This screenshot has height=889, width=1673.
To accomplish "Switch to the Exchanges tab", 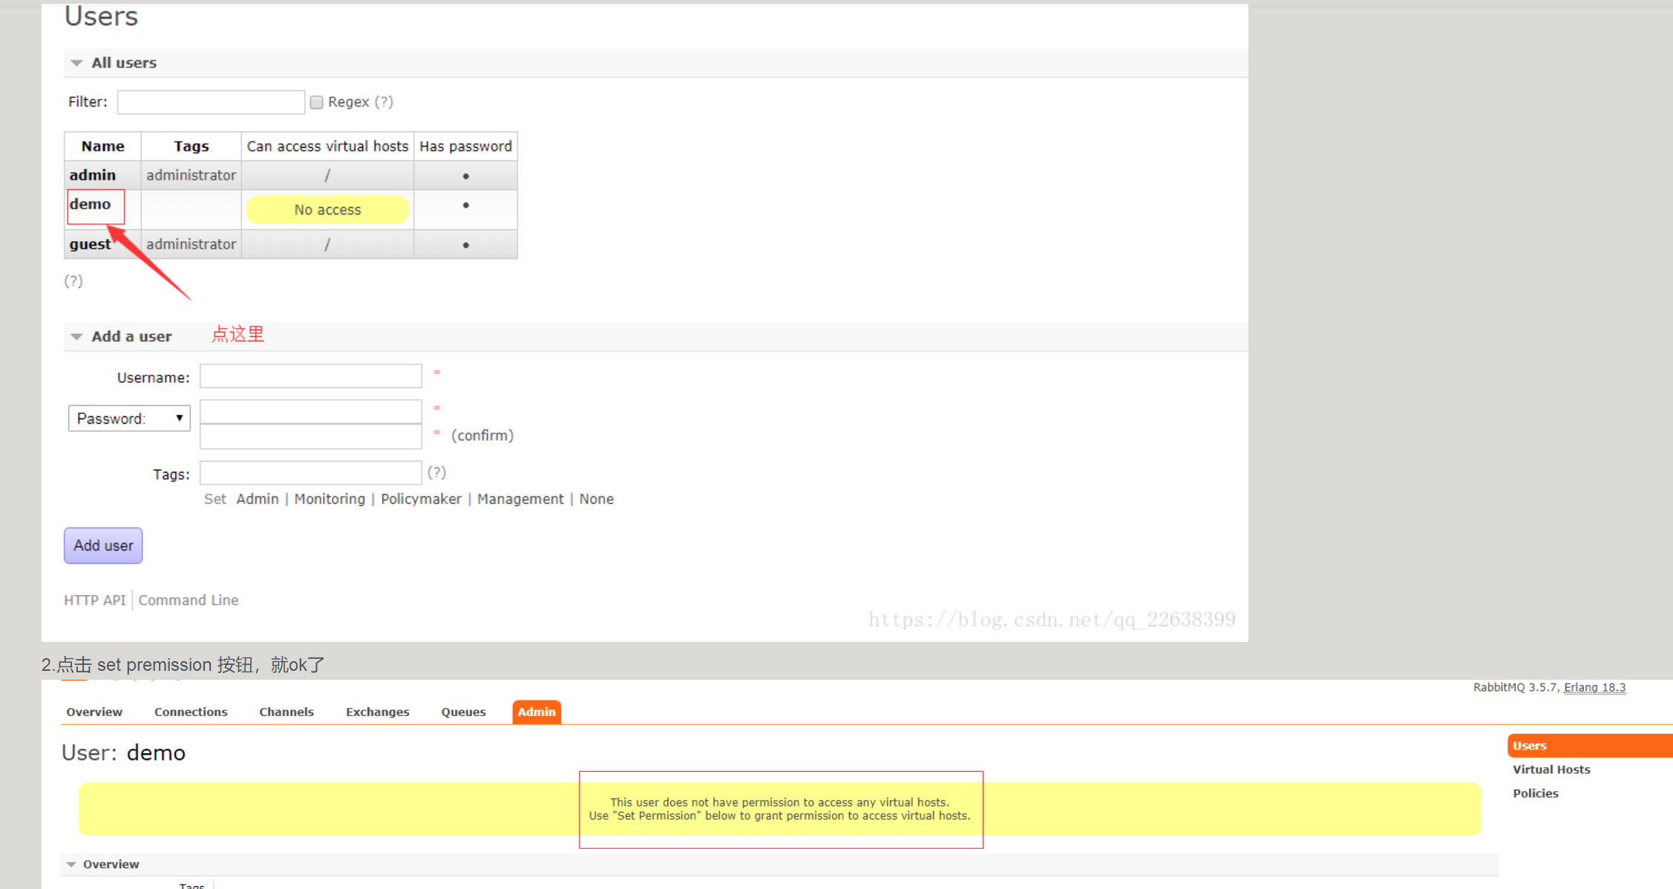I will point(377,712).
